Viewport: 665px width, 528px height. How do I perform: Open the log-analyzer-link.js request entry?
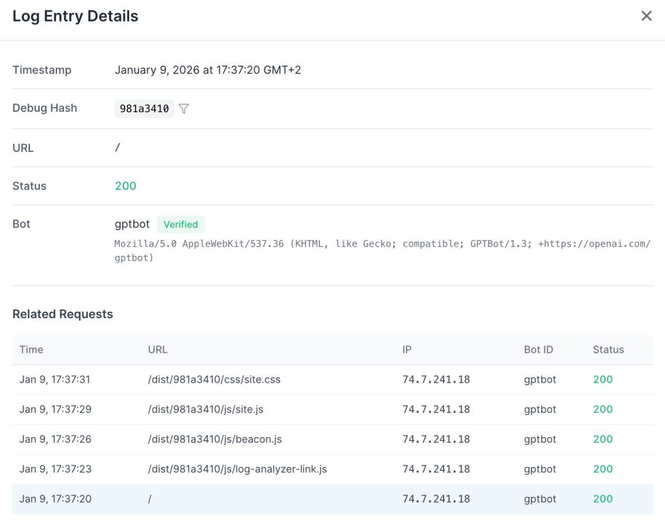point(237,469)
